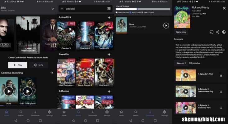Open Downloads tab in first screen
The height and width of the screenshot is (124, 228).
pyautogui.click(x=35, y=113)
